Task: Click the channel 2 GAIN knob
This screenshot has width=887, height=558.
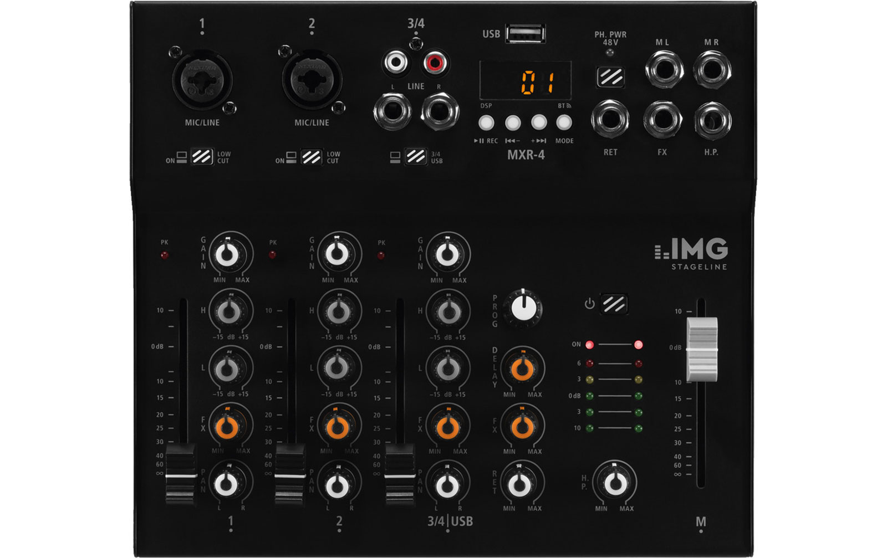Action: pyautogui.click(x=337, y=255)
